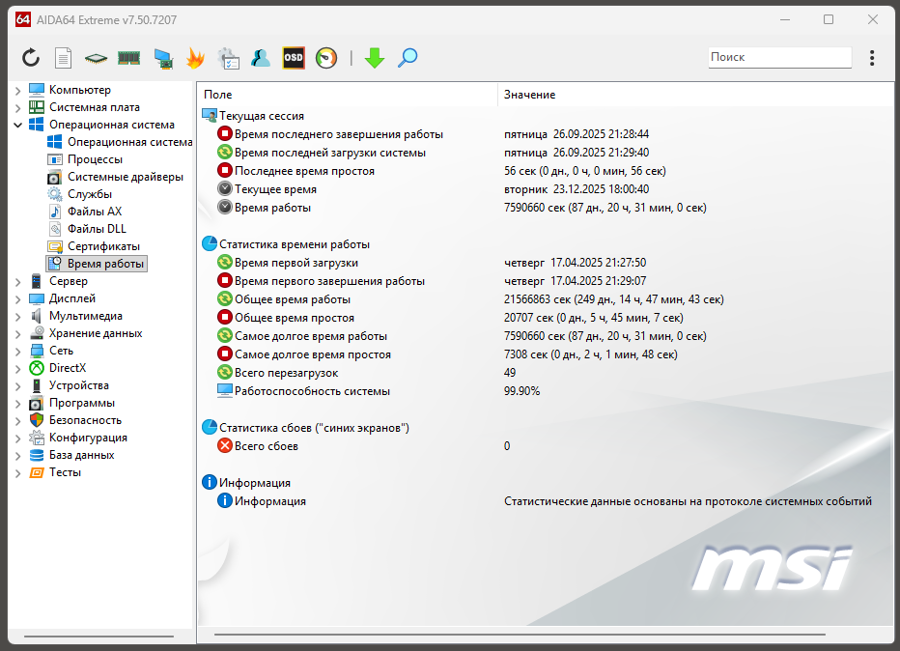The image size is (900, 651).
Task: Select the Всего перезагрузок row
Action: tap(546, 373)
